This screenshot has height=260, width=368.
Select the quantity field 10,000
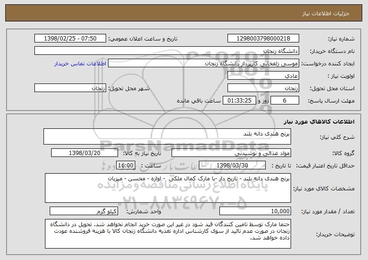pos(255,211)
